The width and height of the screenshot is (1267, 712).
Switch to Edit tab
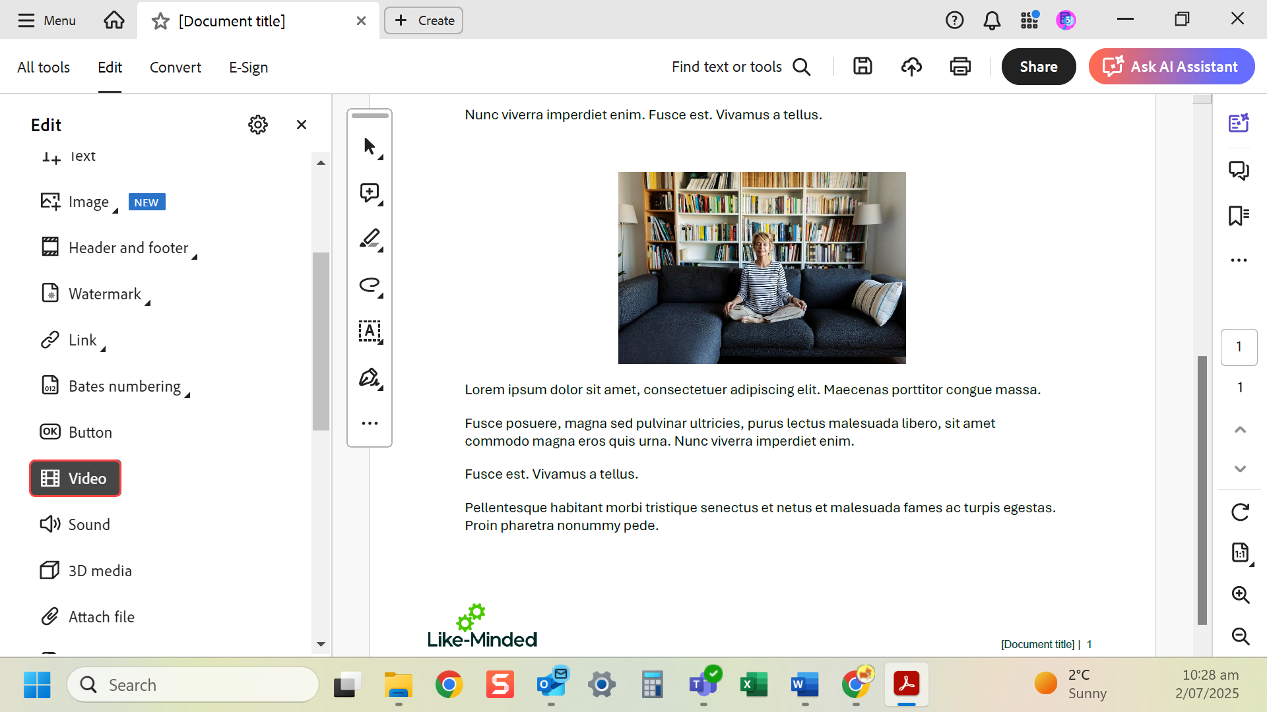(x=110, y=67)
